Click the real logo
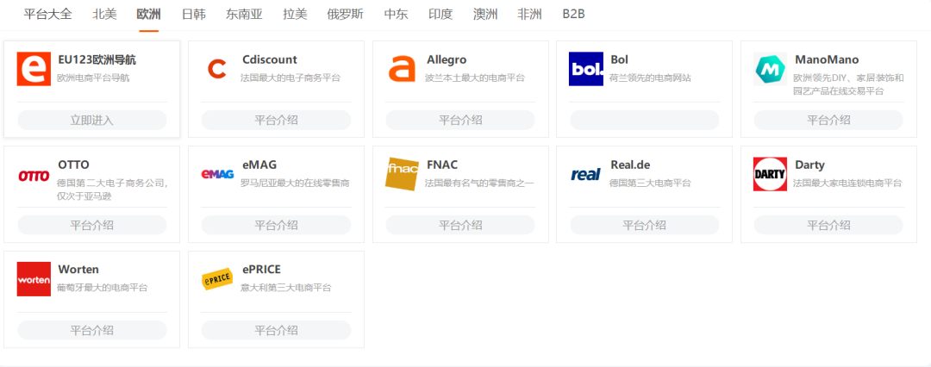Viewport: 931px width, 367px height. 586,175
